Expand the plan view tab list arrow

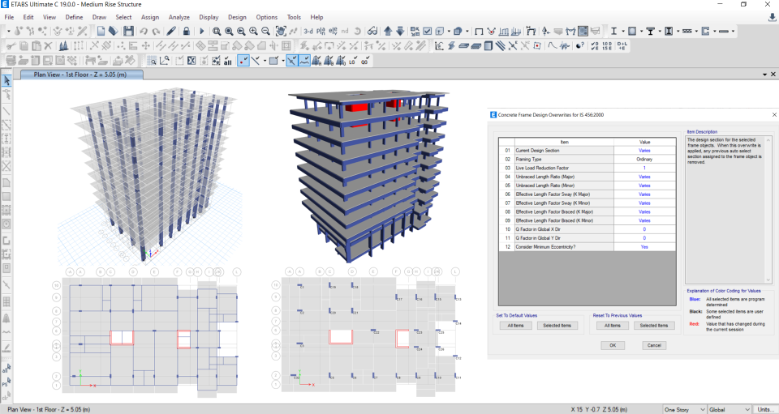(765, 75)
